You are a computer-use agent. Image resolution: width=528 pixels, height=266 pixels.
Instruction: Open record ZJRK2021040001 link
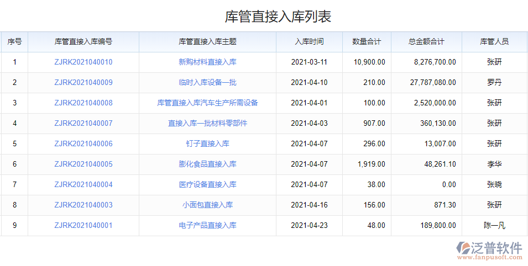coord(83,225)
